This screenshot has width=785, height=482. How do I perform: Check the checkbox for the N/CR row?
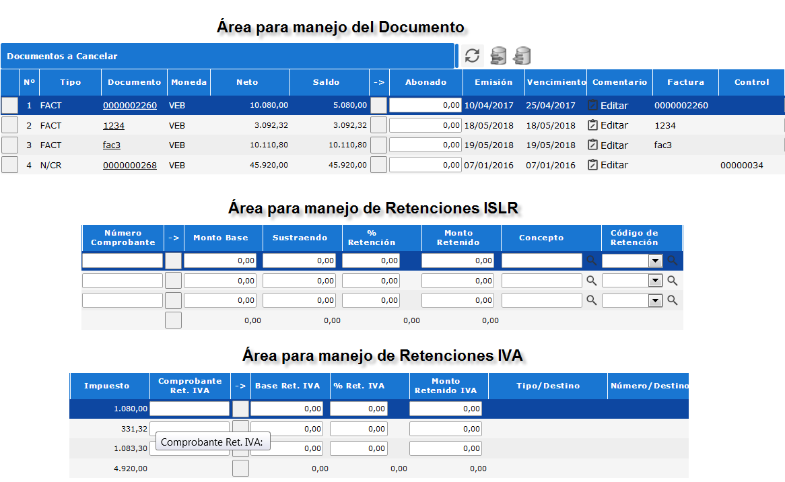pos(9,164)
